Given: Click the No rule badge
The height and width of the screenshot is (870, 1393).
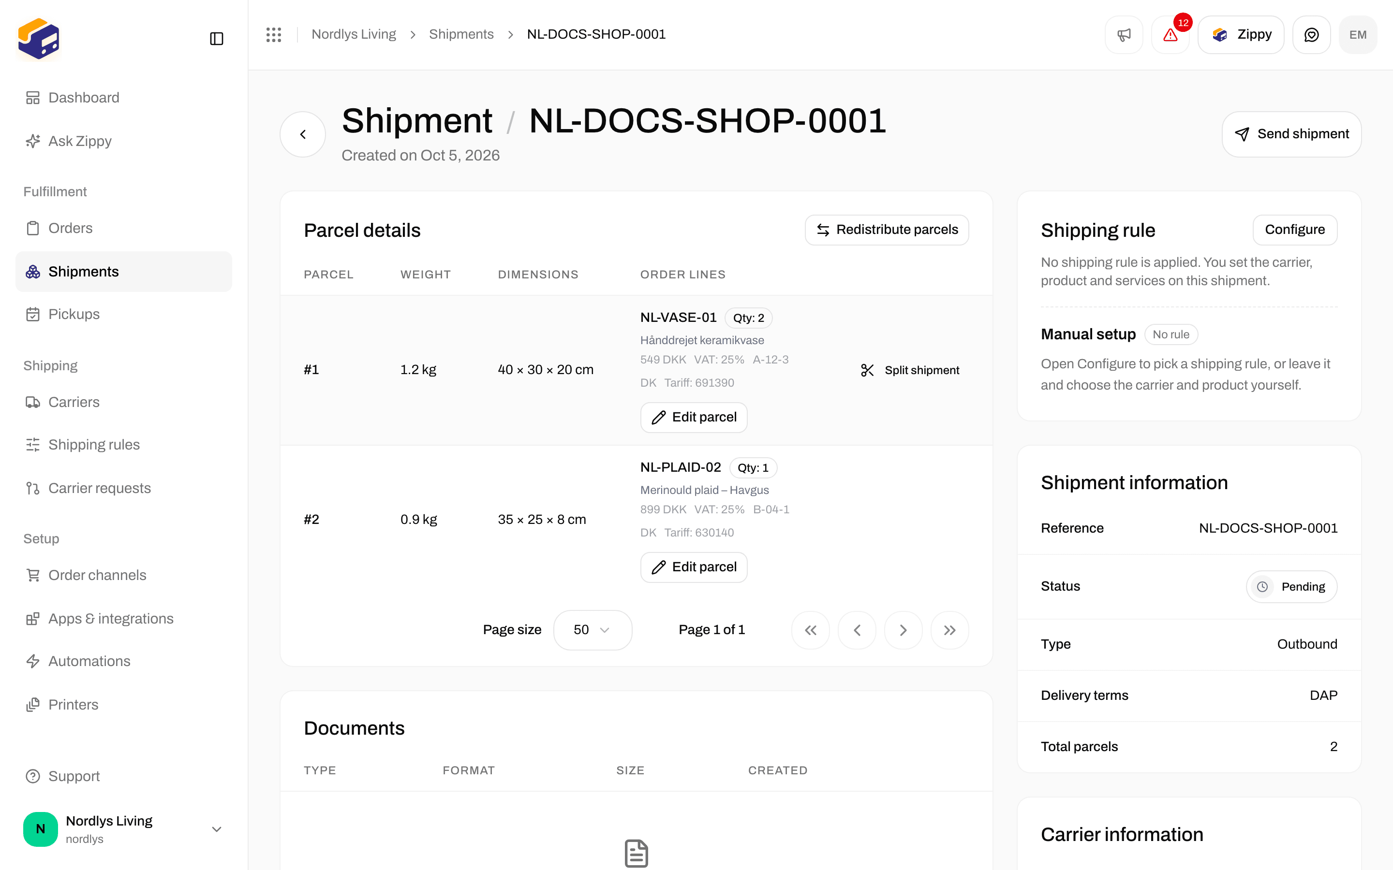Looking at the screenshot, I should point(1171,334).
